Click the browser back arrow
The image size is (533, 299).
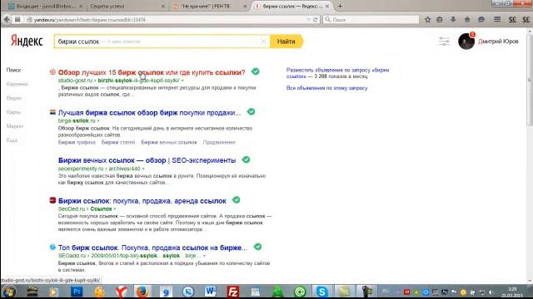click(7, 20)
